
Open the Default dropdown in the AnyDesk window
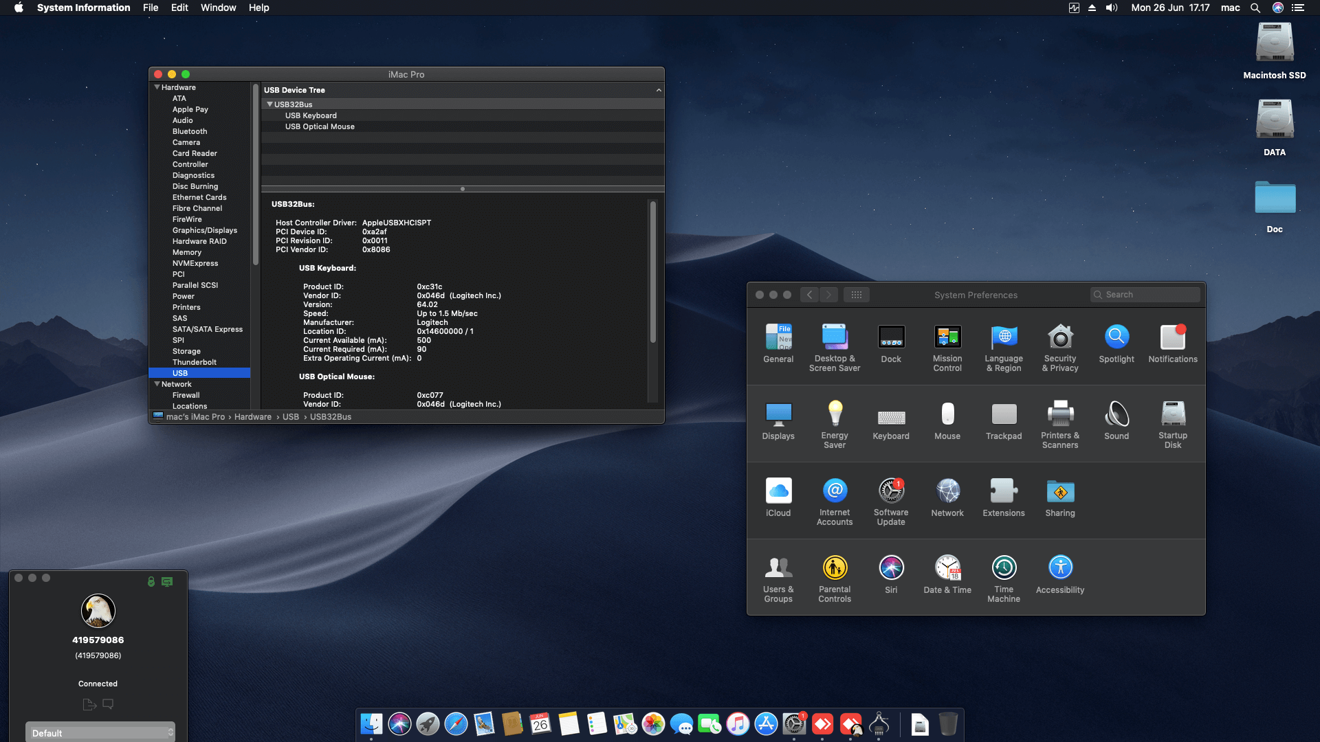(100, 732)
